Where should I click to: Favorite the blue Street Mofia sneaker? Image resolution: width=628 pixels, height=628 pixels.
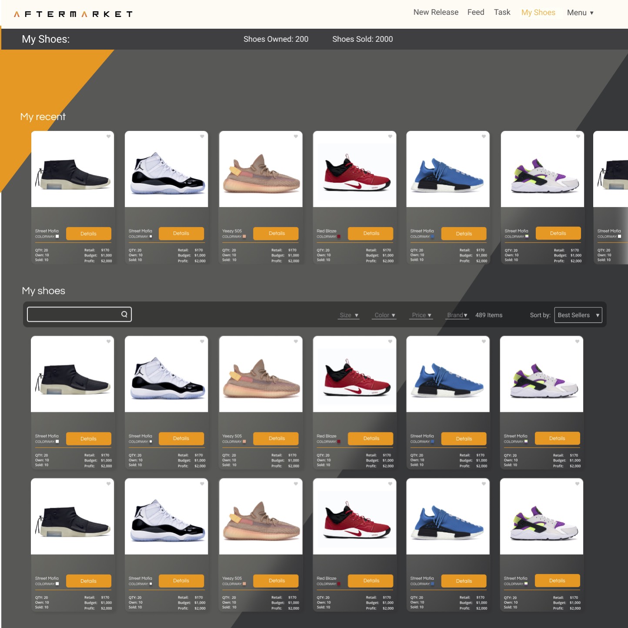click(x=483, y=136)
